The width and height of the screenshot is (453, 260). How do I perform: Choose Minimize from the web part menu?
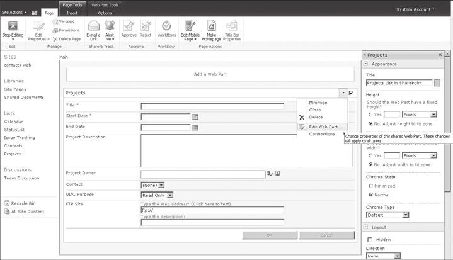pyautogui.click(x=318, y=103)
